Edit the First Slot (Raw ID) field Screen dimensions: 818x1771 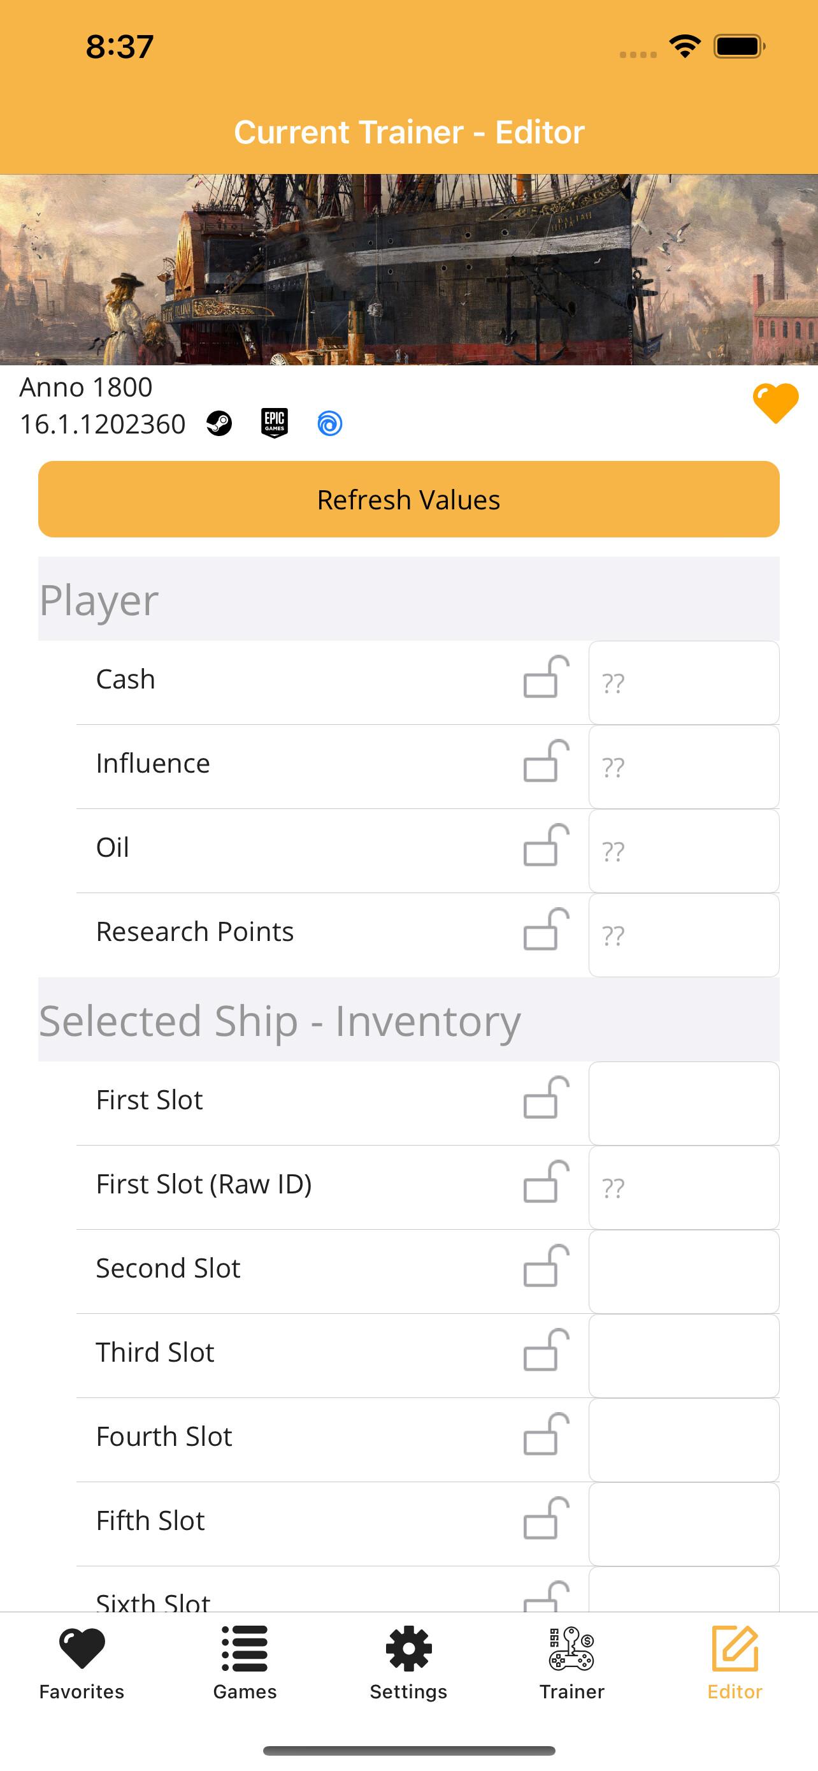pos(684,1188)
